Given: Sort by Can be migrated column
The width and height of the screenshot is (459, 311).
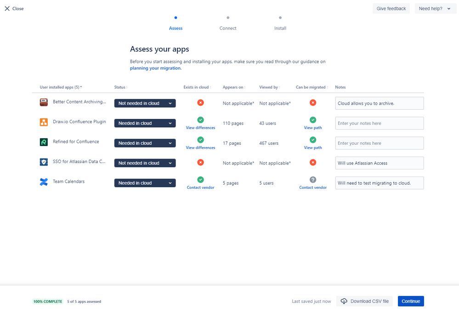Looking at the screenshot, I should tap(312, 87).
